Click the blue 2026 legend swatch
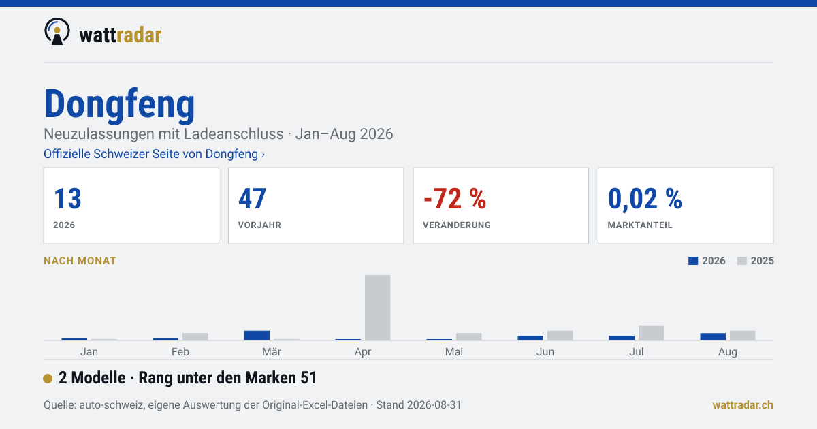Screen dimensions: 817x429 [x=694, y=261]
